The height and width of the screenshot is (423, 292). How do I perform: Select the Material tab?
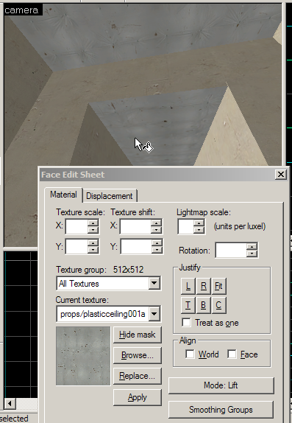tap(63, 195)
